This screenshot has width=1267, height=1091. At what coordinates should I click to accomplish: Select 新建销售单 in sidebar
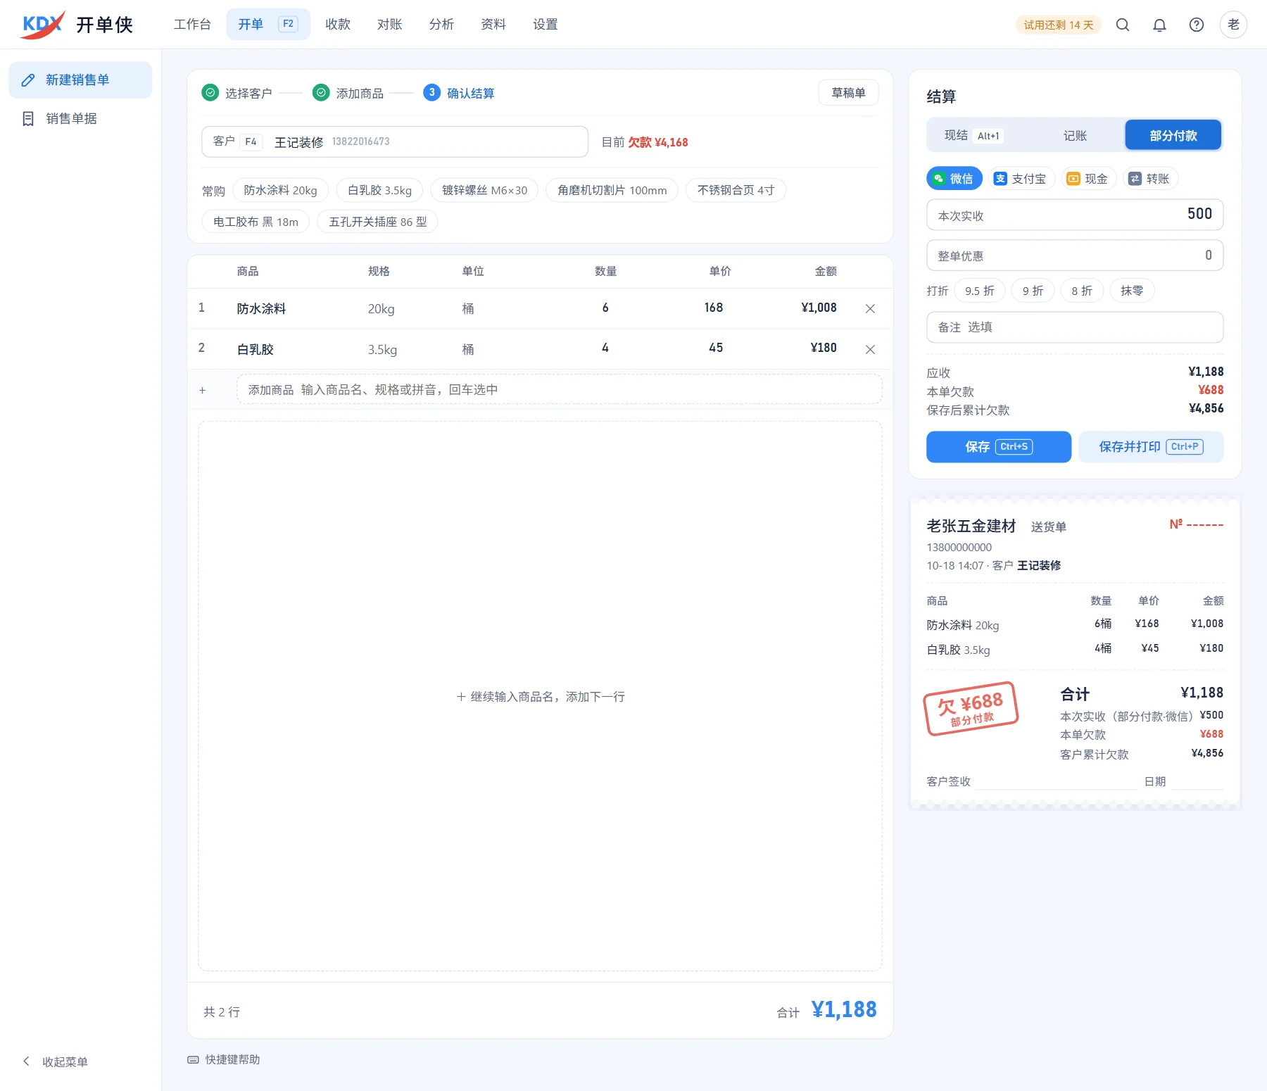point(80,80)
